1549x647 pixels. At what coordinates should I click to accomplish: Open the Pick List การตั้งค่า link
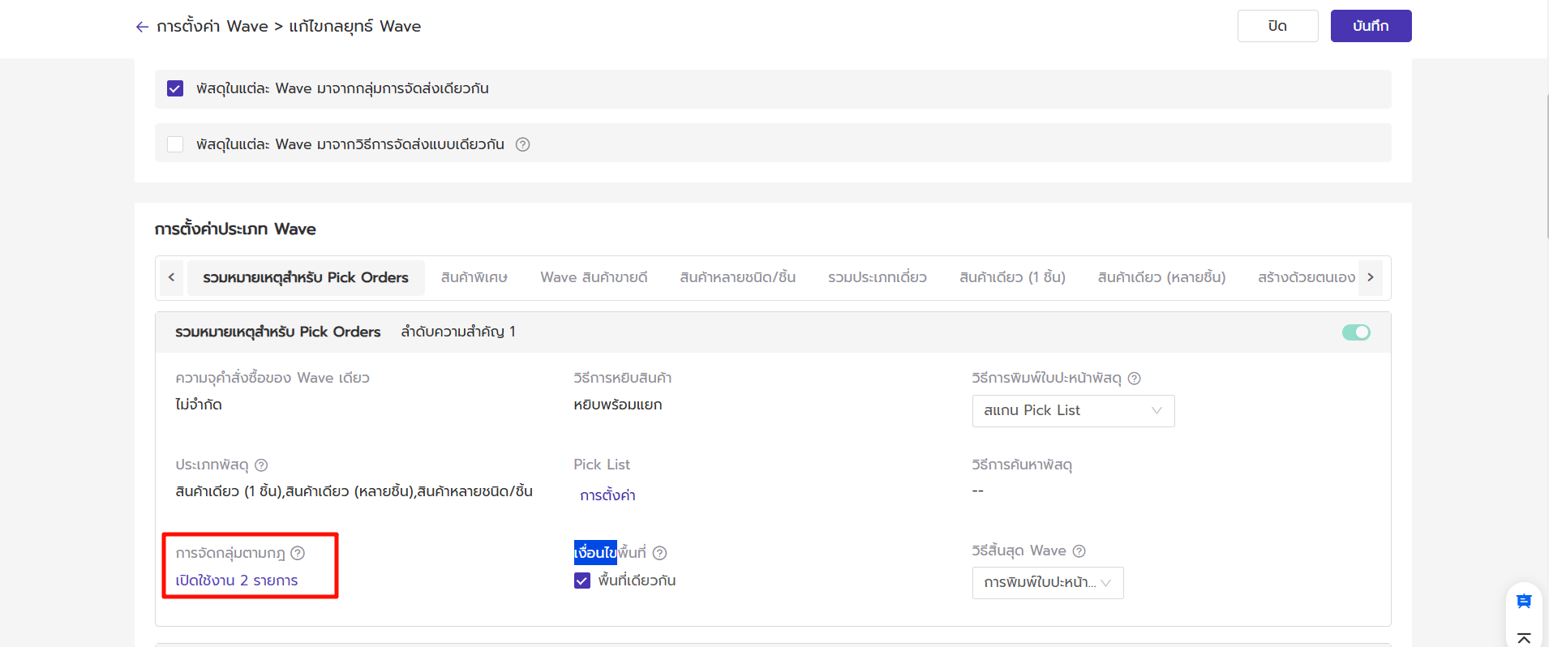coord(607,495)
